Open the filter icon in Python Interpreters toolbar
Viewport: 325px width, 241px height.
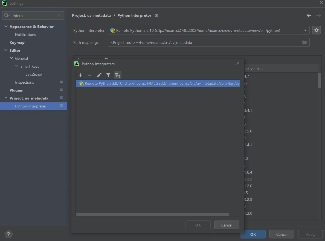[108, 75]
